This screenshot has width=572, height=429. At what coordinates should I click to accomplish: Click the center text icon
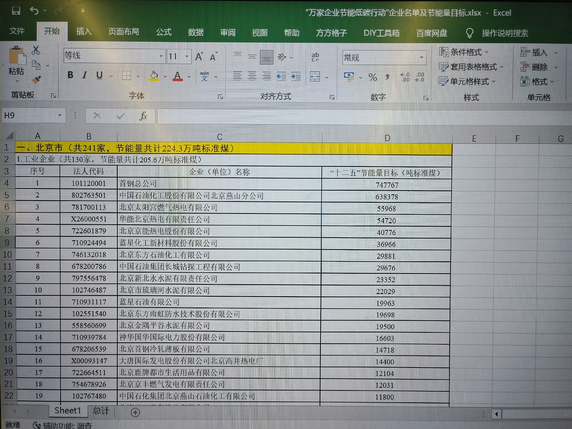click(252, 76)
